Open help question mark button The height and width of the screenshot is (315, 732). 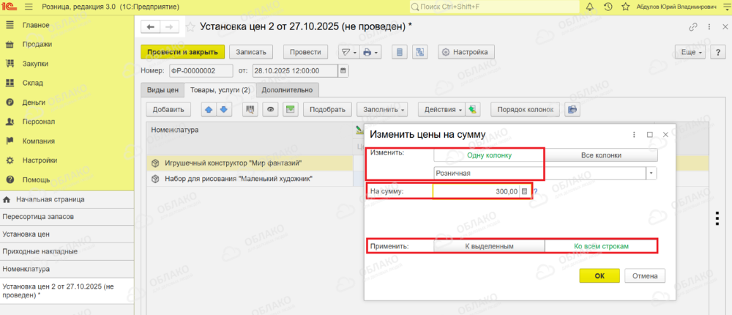pos(717,52)
